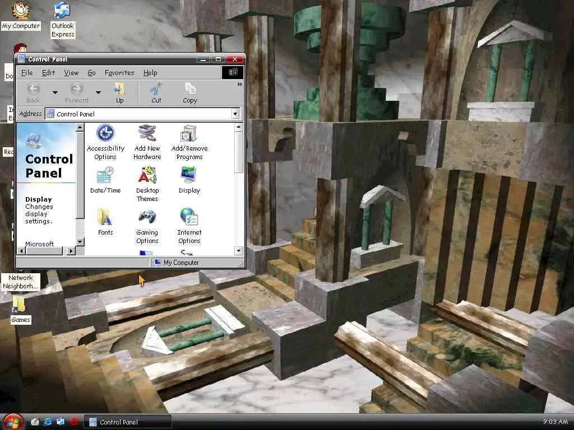
Task: Select My Computer desktop icon
Action: point(21,15)
